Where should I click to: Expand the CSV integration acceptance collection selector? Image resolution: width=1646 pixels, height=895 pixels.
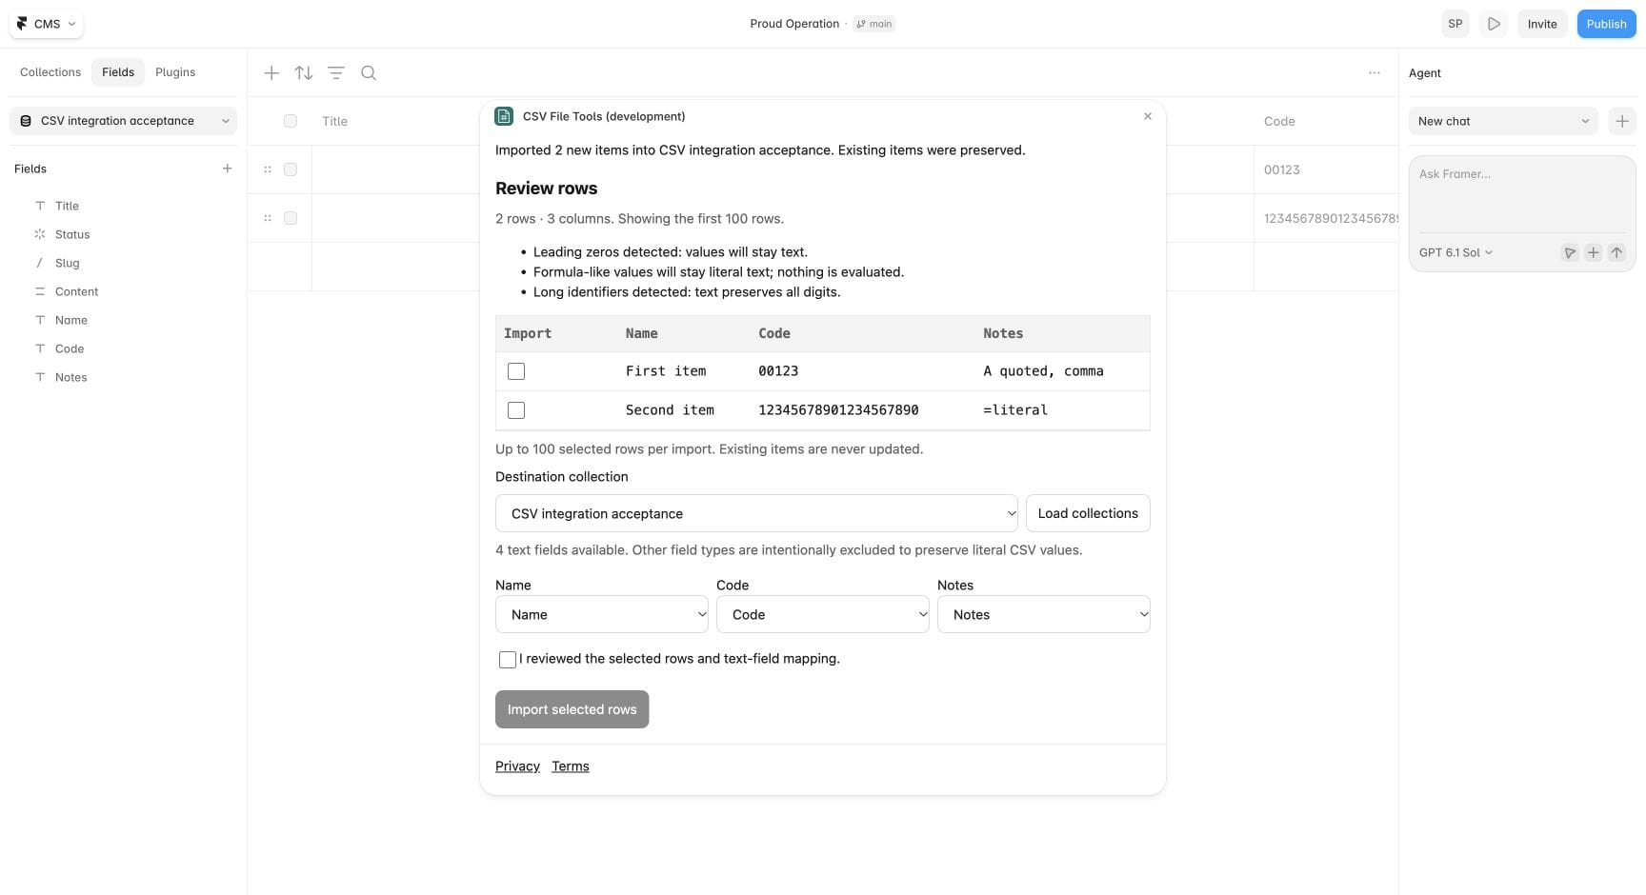(123, 121)
